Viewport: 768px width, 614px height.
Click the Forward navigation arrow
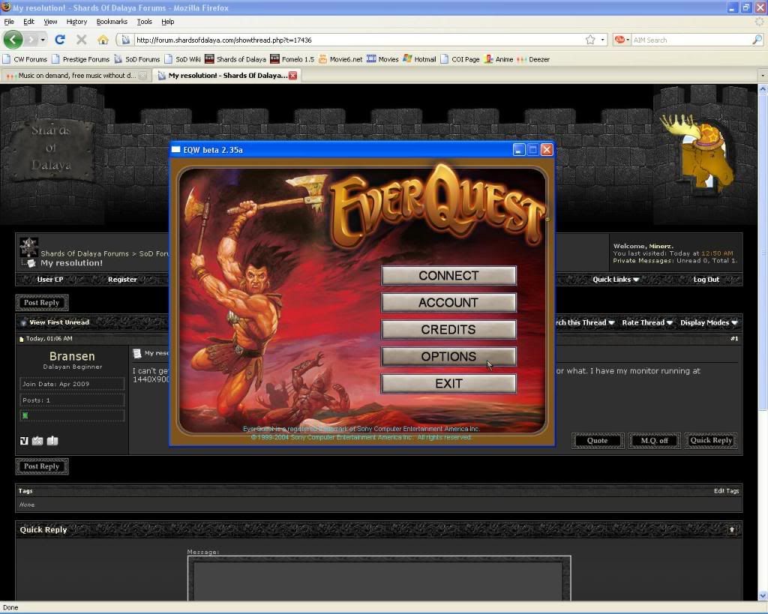(x=31, y=40)
